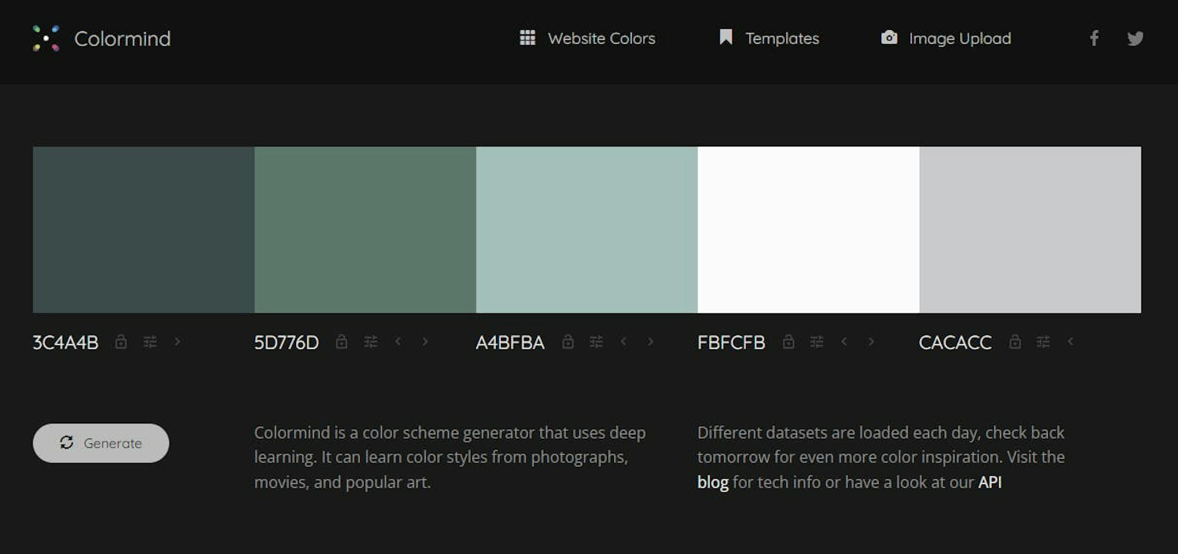
Task: Open the Twitter page link
Action: pos(1135,38)
